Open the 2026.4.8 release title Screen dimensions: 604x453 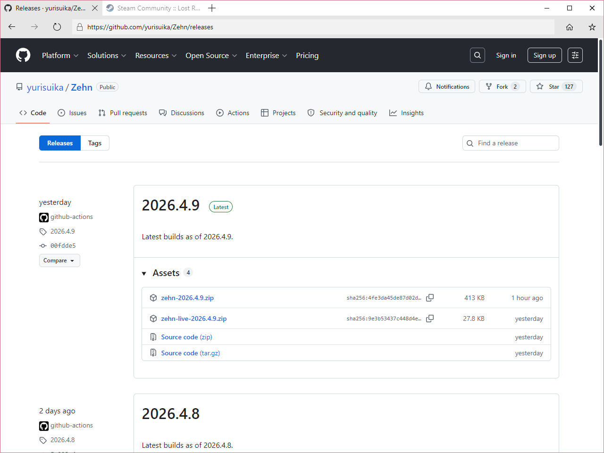pos(171,414)
